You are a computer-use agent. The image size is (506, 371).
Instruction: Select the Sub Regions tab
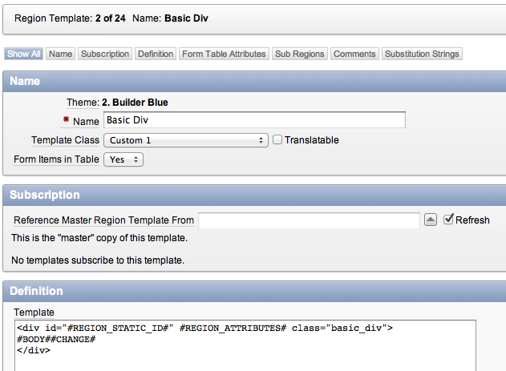click(299, 54)
